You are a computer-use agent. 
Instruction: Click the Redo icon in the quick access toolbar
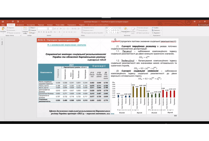[x=13, y=21]
